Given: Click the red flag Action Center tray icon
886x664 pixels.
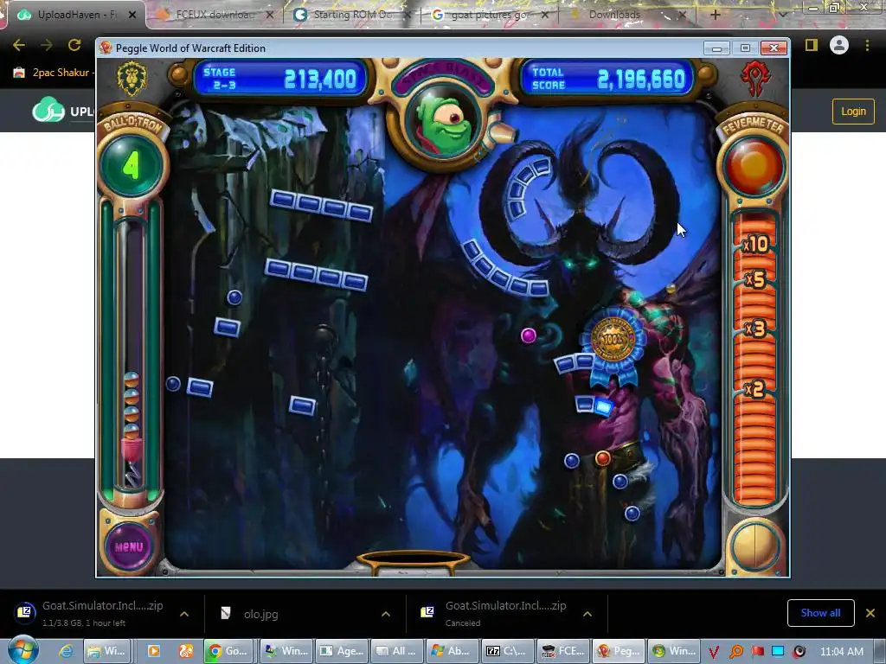Looking at the screenshot, I should [758, 652].
